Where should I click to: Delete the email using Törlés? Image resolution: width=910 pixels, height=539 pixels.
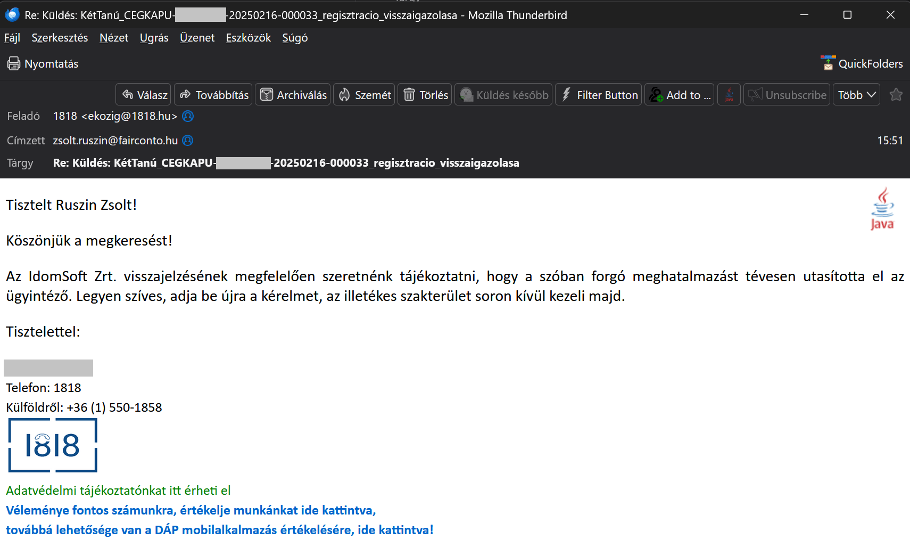point(425,95)
